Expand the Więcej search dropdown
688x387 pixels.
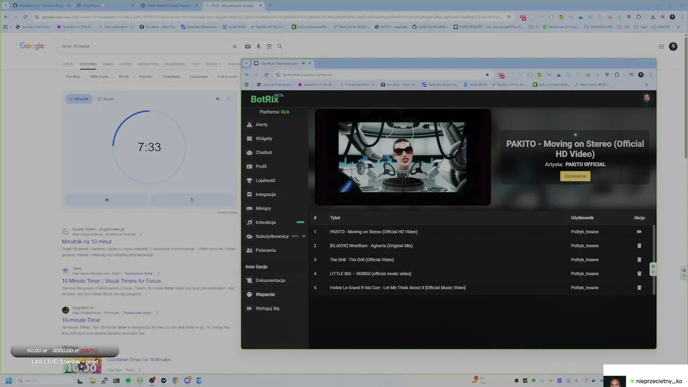(x=213, y=64)
